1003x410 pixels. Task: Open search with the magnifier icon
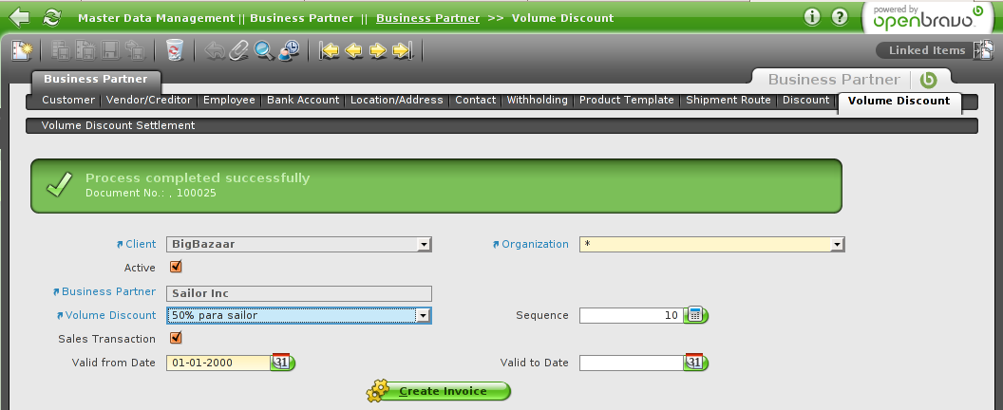pos(263,50)
